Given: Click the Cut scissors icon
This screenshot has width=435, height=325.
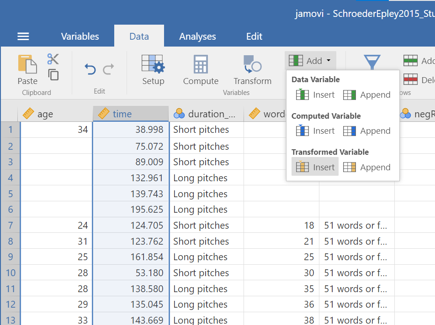Looking at the screenshot, I should pos(53,59).
